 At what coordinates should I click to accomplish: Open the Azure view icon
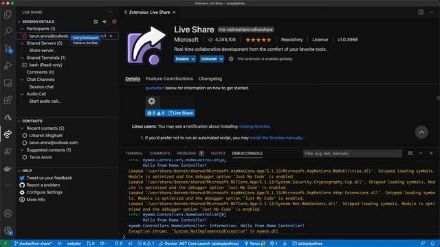[x=8, y=117]
